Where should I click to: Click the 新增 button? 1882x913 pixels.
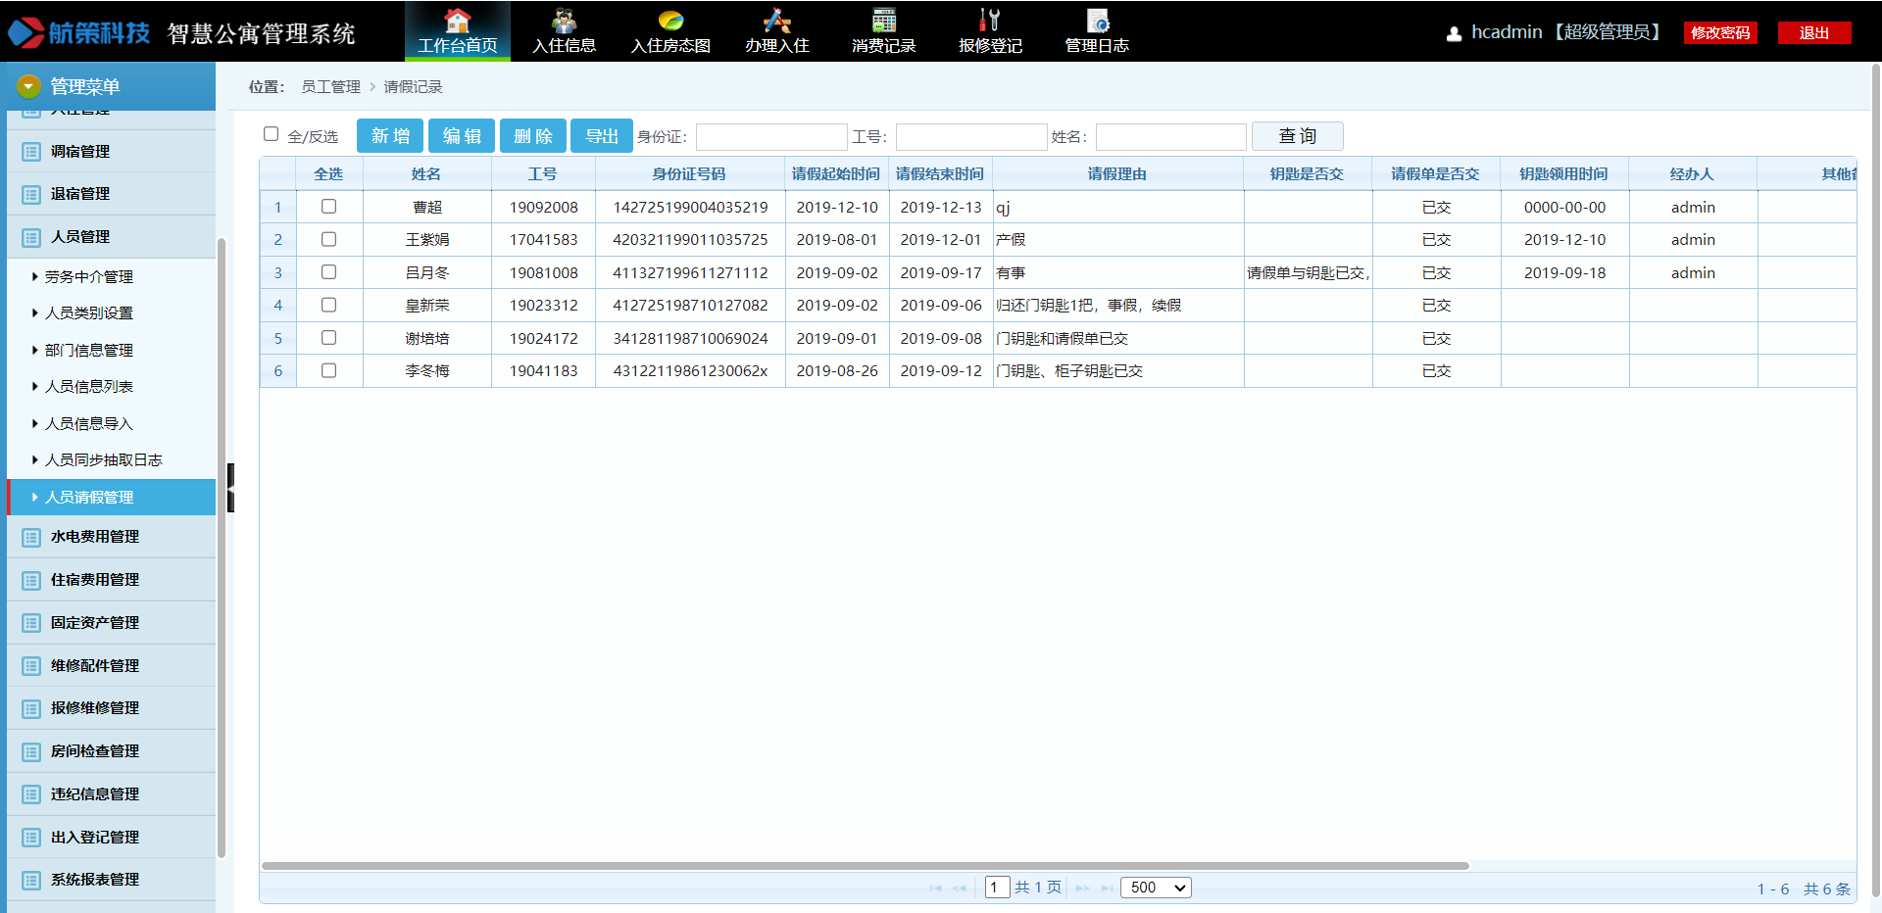click(x=390, y=136)
